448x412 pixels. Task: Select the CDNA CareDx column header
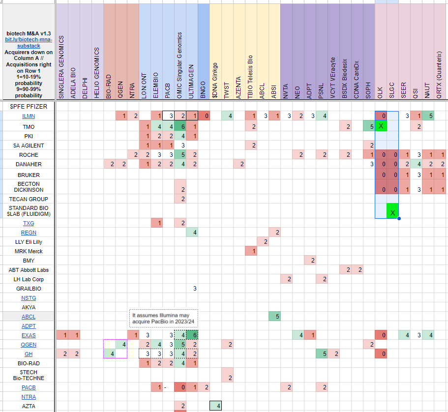(x=357, y=52)
